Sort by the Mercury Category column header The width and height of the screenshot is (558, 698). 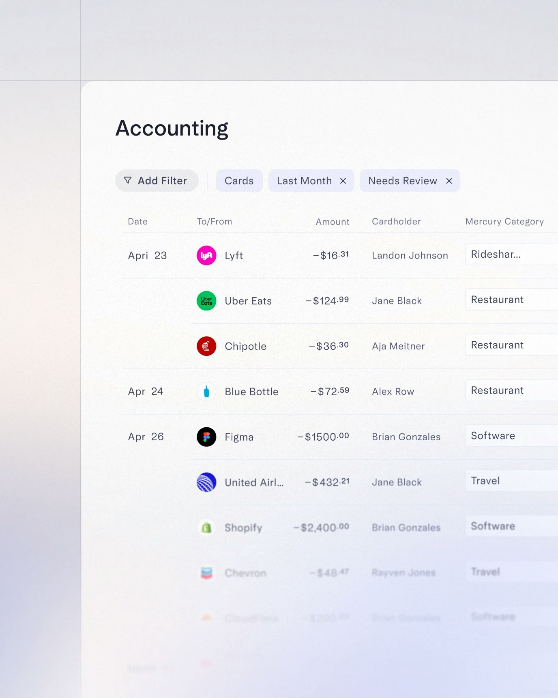point(504,222)
